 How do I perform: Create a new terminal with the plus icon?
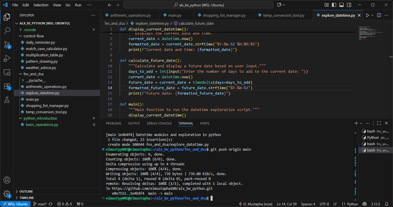click(356, 123)
